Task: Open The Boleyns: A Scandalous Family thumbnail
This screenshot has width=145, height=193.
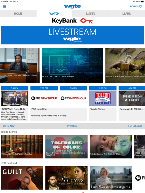Action: click(x=66, y=178)
